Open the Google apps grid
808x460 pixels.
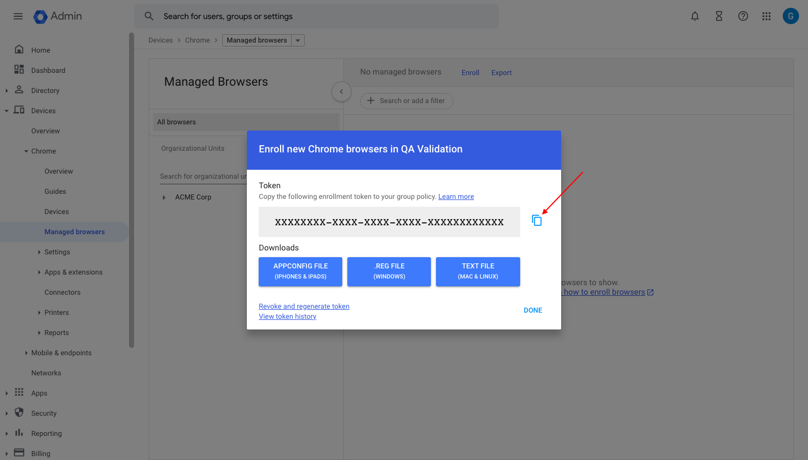tap(766, 16)
